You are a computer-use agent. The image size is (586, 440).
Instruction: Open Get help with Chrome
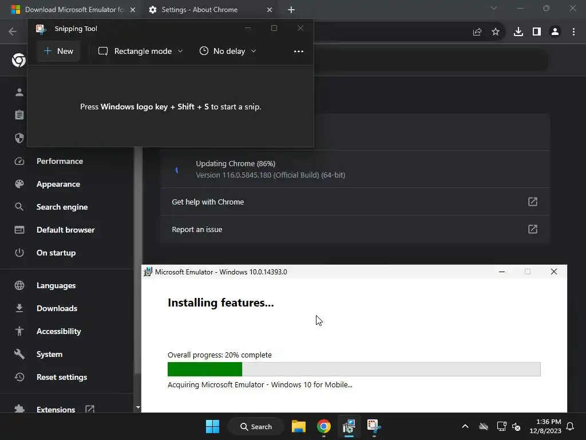click(355, 202)
